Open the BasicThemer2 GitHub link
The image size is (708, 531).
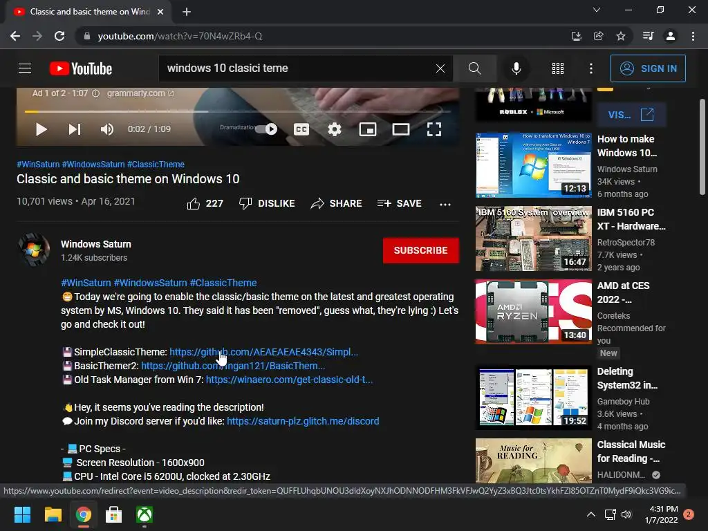233,366
